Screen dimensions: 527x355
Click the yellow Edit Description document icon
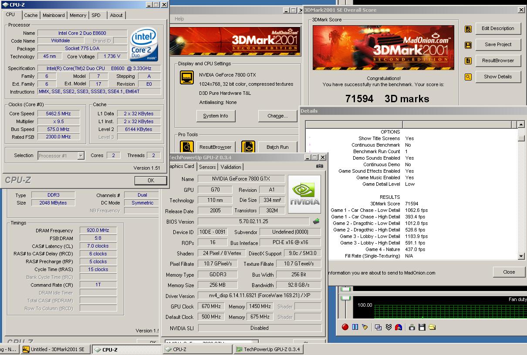(468, 29)
